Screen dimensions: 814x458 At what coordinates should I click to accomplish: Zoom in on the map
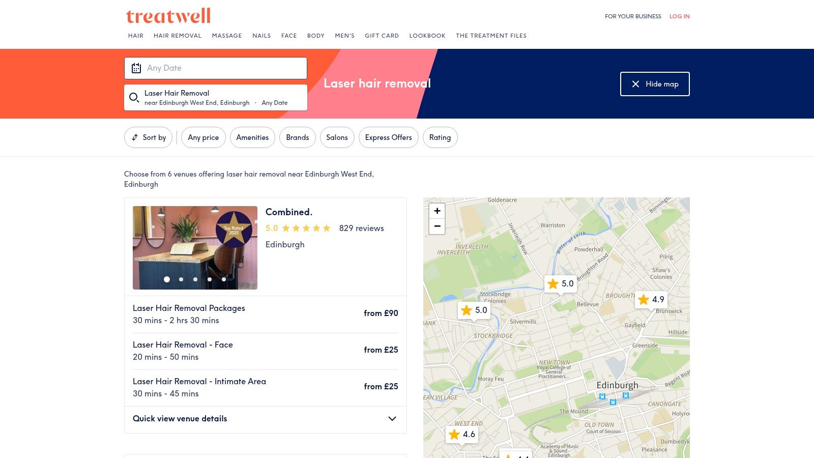tap(437, 210)
